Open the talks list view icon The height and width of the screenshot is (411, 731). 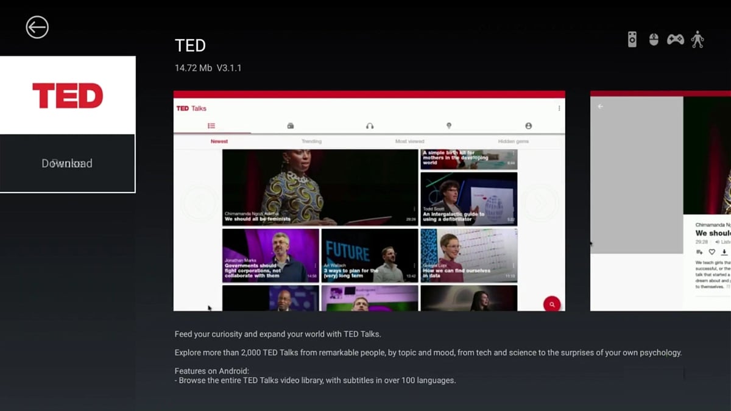click(211, 125)
